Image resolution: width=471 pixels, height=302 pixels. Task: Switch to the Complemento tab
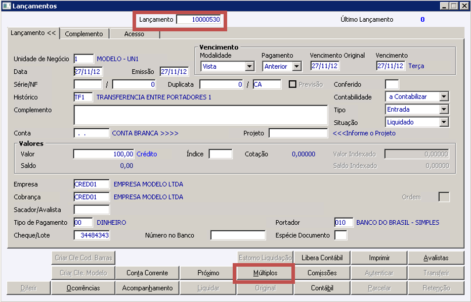click(x=84, y=34)
